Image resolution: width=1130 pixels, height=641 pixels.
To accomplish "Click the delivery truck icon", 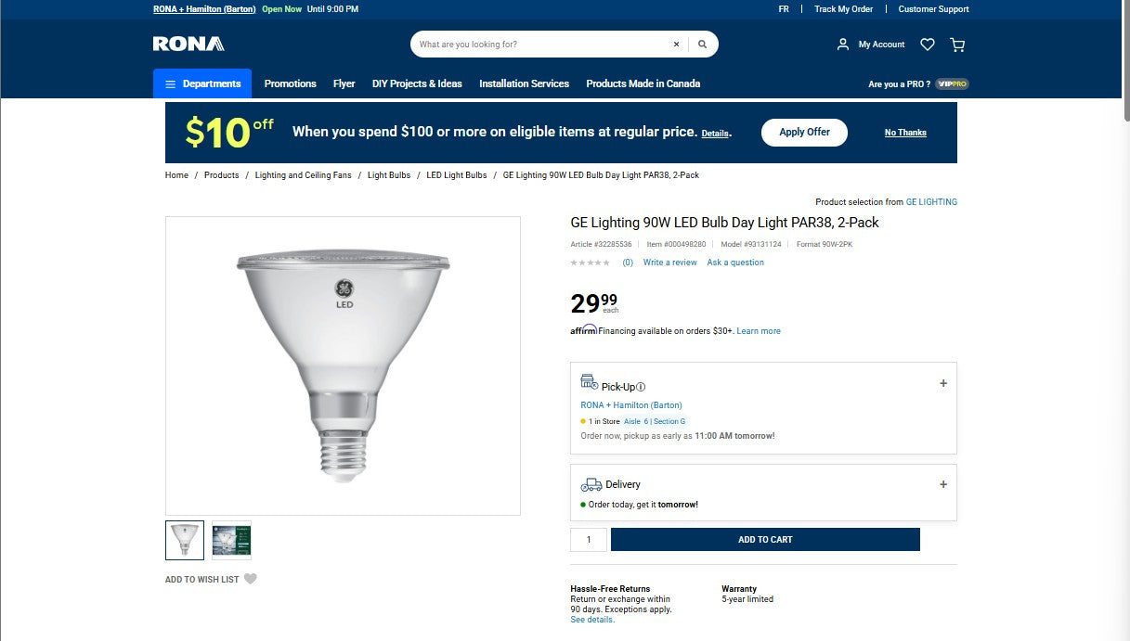I will tap(591, 483).
